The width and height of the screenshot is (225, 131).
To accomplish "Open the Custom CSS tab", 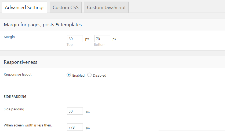I will point(66,8).
